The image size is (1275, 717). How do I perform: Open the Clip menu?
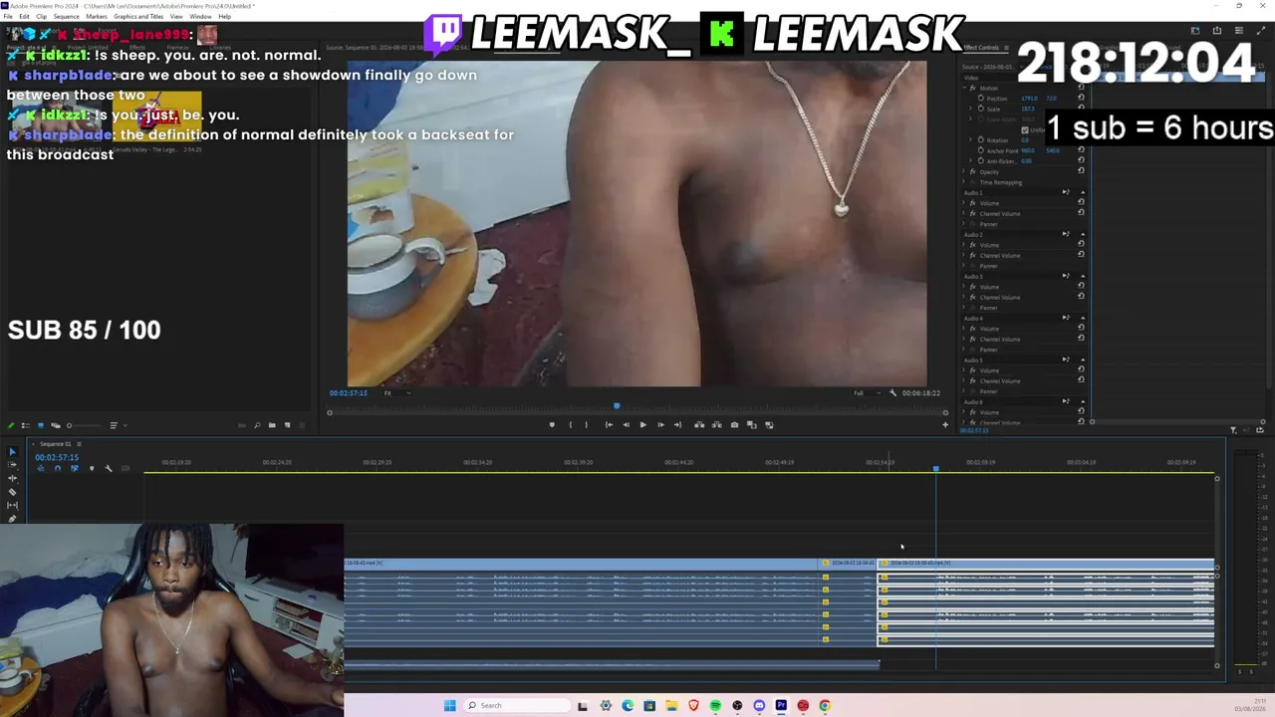point(41,17)
